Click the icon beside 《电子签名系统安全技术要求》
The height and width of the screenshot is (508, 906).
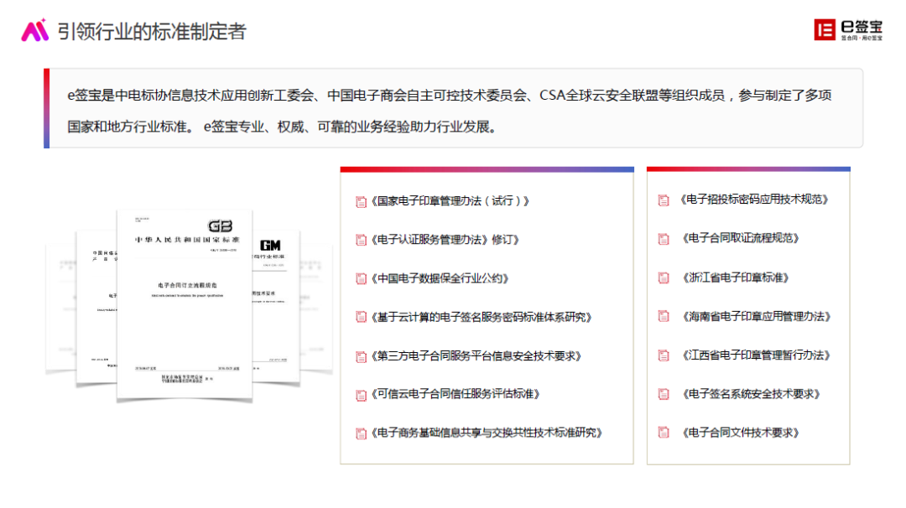664,394
